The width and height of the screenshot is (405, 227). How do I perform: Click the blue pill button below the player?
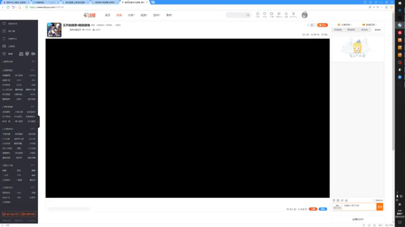pos(322,209)
